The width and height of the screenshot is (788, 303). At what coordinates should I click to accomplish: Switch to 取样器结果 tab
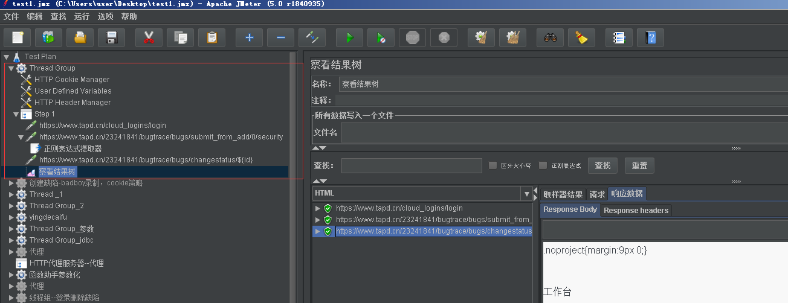click(x=563, y=194)
